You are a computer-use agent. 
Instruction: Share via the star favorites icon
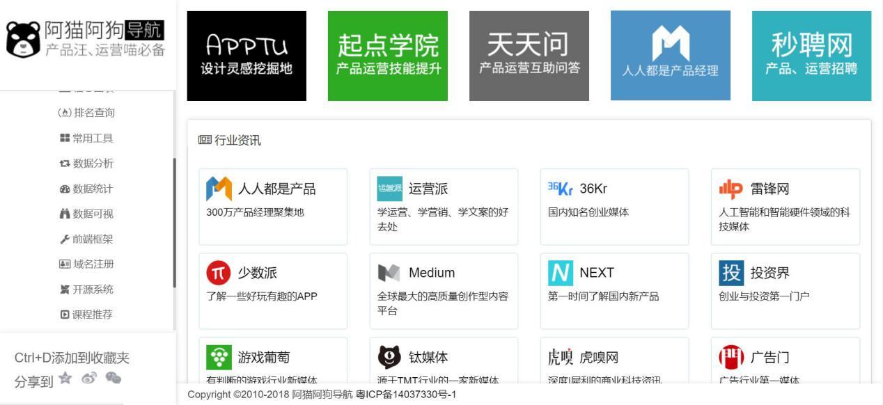(65, 377)
